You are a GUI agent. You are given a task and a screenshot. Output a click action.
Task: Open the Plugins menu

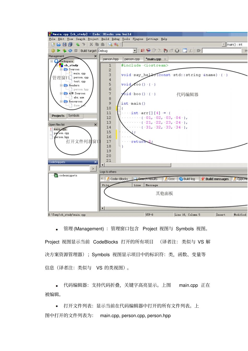coord(138,39)
